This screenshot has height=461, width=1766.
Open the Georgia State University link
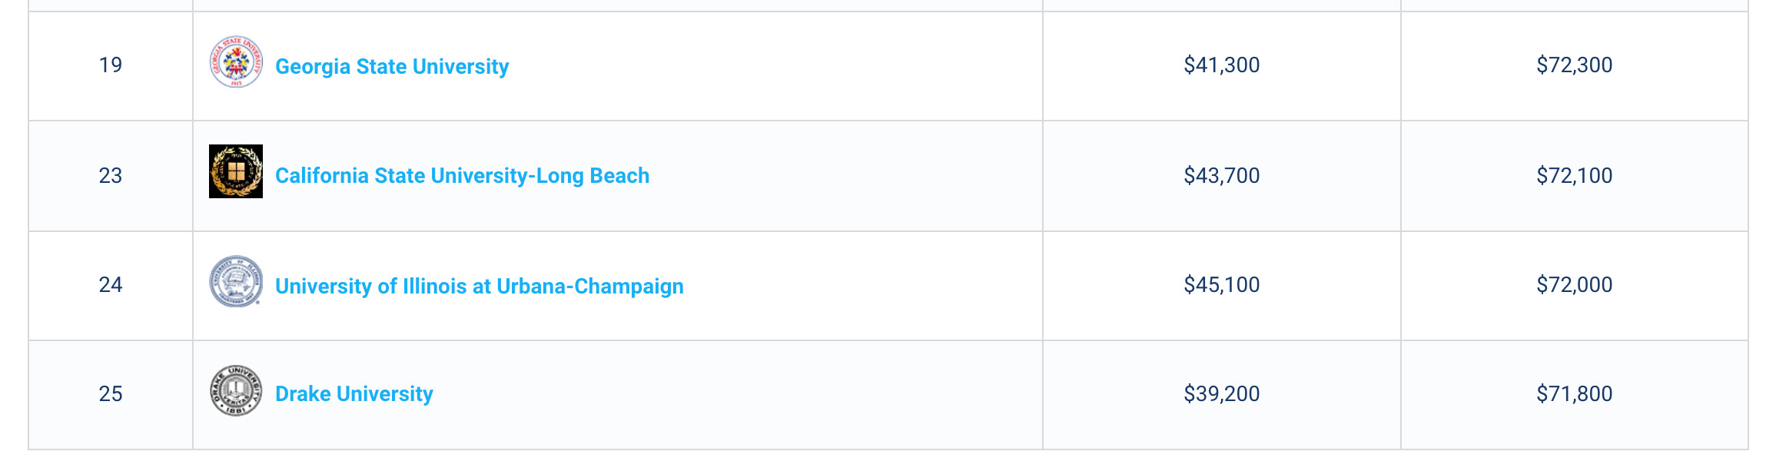pos(392,66)
